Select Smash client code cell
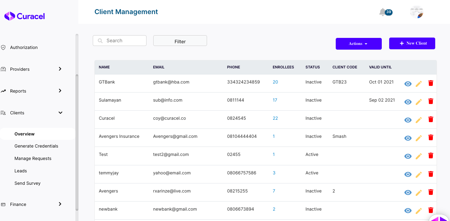The image size is (450, 221). tap(339, 136)
